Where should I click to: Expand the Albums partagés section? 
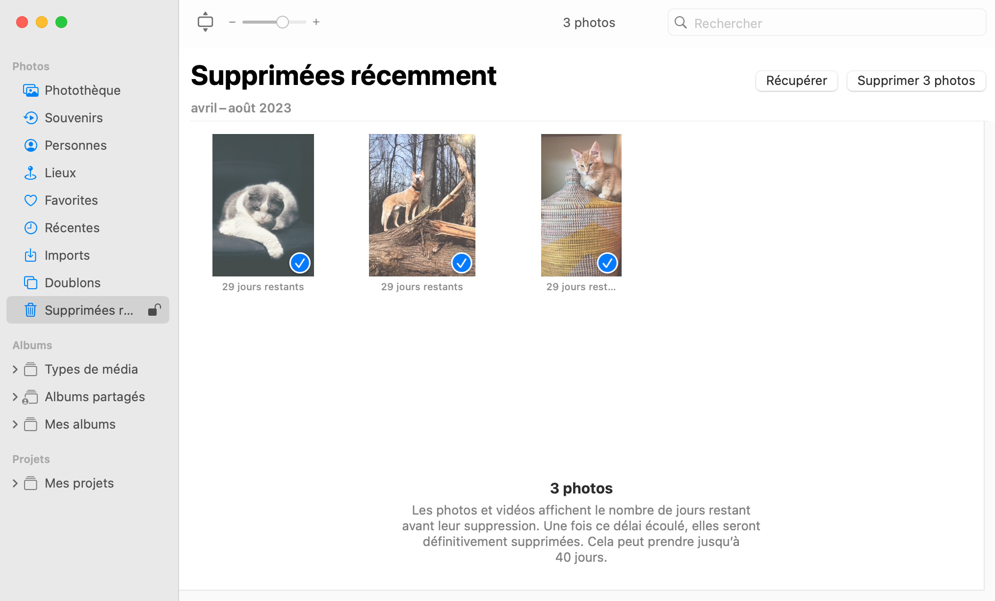tap(14, 396)
